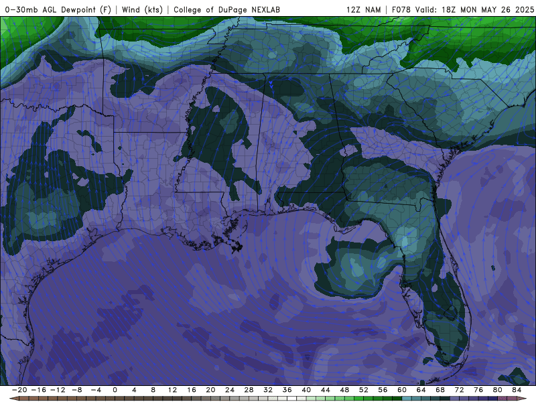Viewport: 536px width, 402px height.
Task: Click the -12 value on the legend scale
Action: click(x=58, y=390)
